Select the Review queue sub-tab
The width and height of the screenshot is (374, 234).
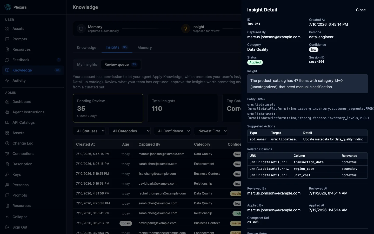coord(121,64)
